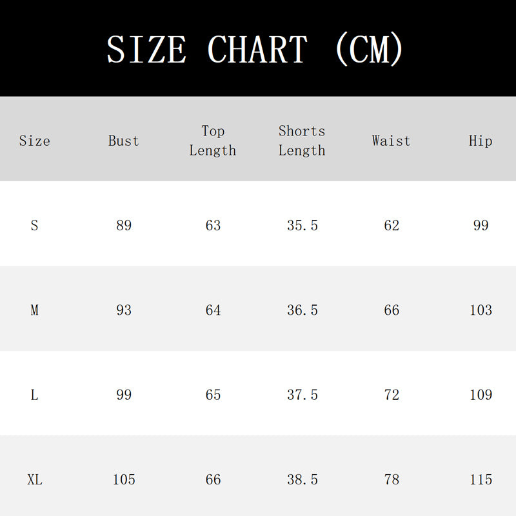Click the XL size row label
This screenshot has width=516, height=516.
[35, 479]
